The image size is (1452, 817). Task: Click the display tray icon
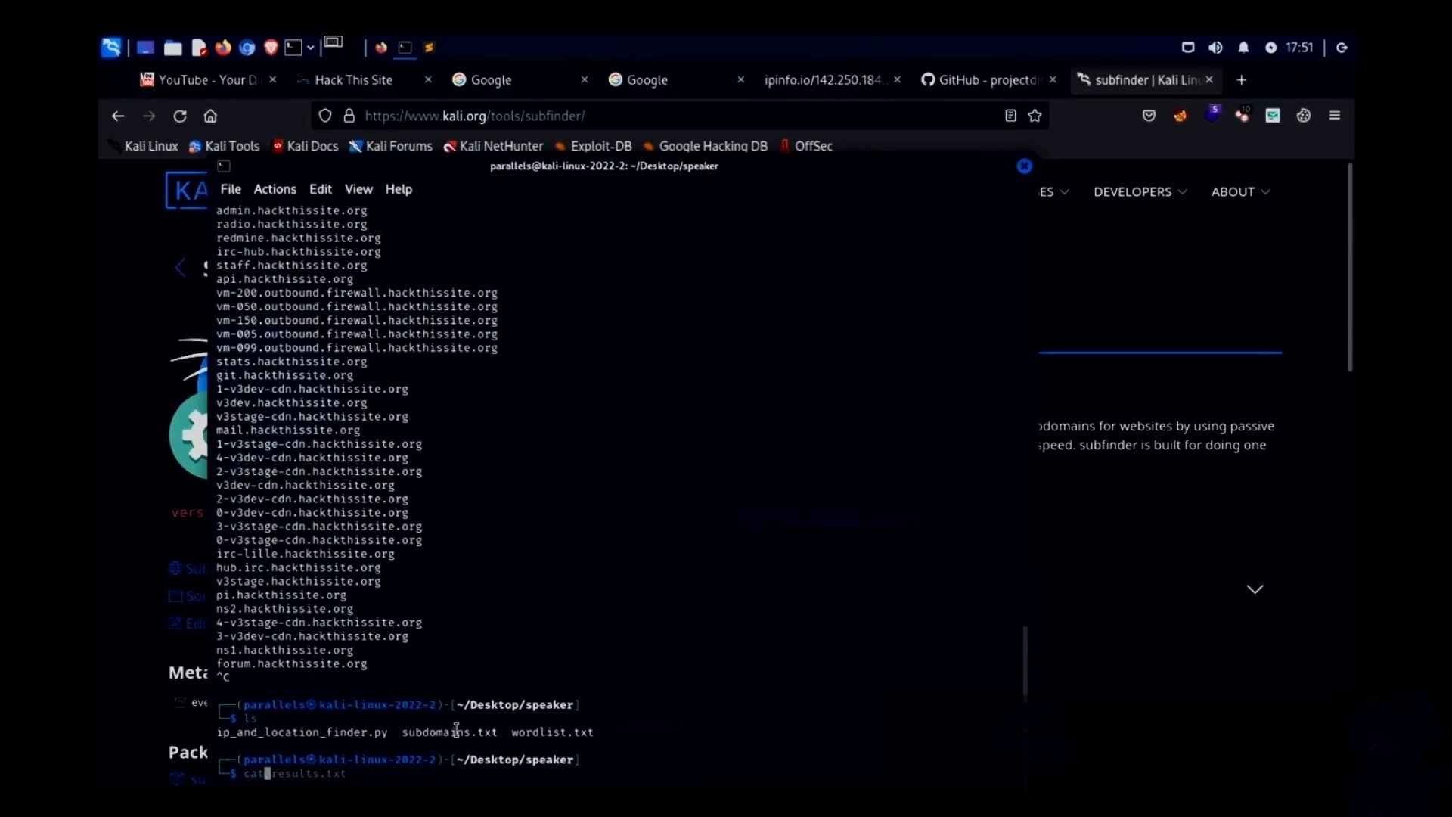pos(1188,48)
